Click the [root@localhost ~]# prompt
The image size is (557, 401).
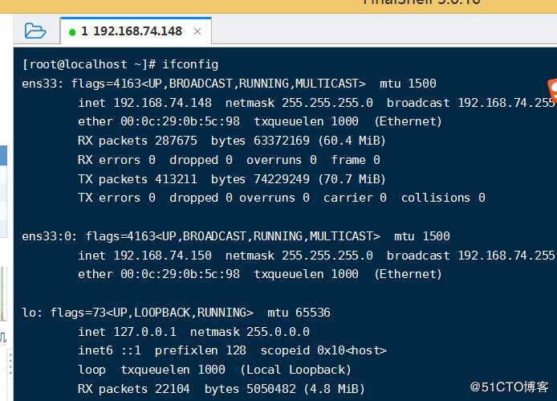pyautogui.click(x=89, y=64)
